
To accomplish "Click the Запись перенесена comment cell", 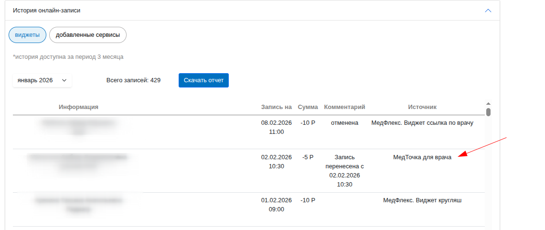I will 344,171.
